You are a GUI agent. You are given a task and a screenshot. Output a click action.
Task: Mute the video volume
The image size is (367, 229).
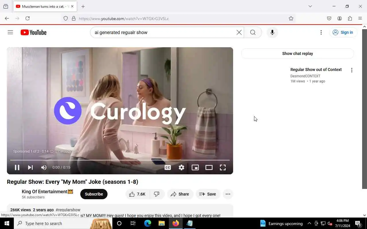click(44, 167)
